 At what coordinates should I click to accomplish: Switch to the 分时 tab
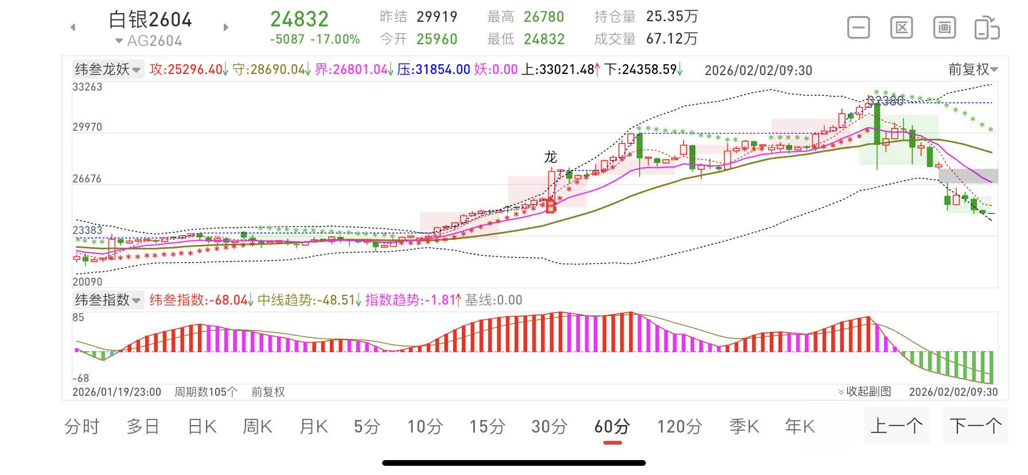tap(82, 427)
